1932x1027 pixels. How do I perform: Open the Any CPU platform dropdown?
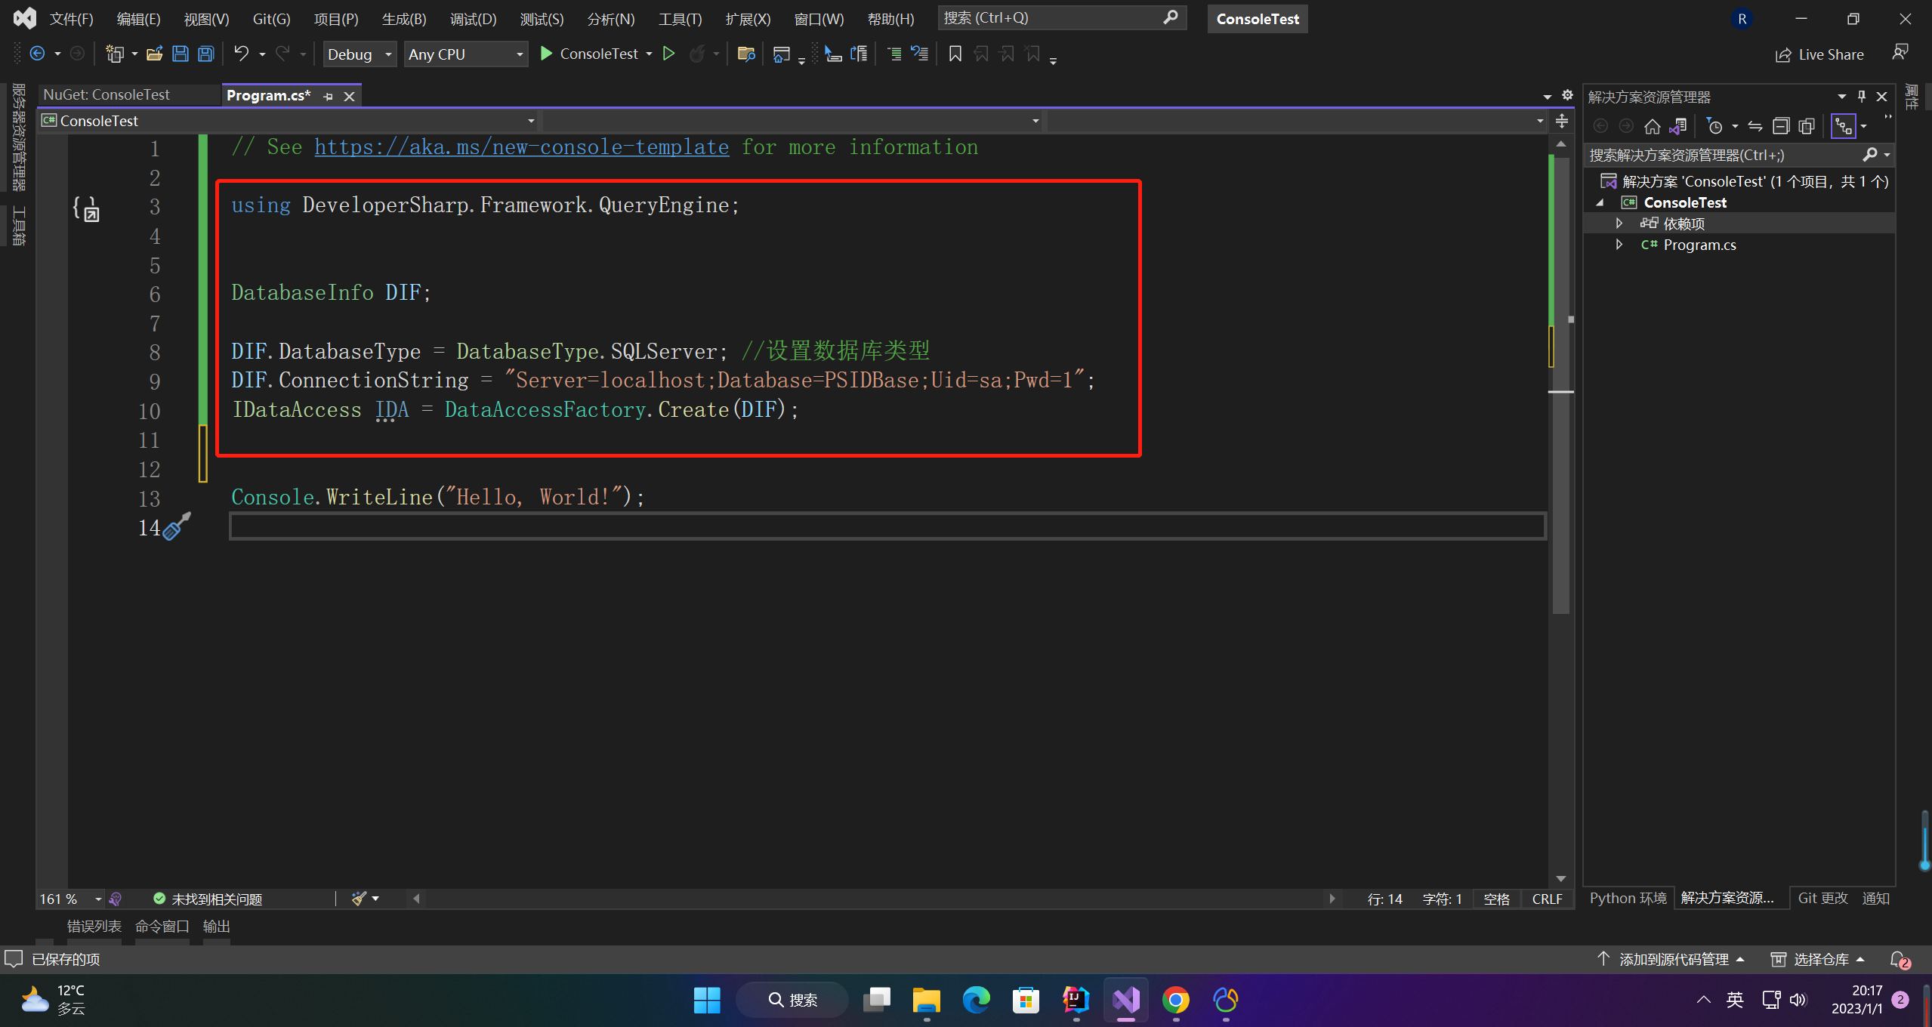(x=465, y=54)
